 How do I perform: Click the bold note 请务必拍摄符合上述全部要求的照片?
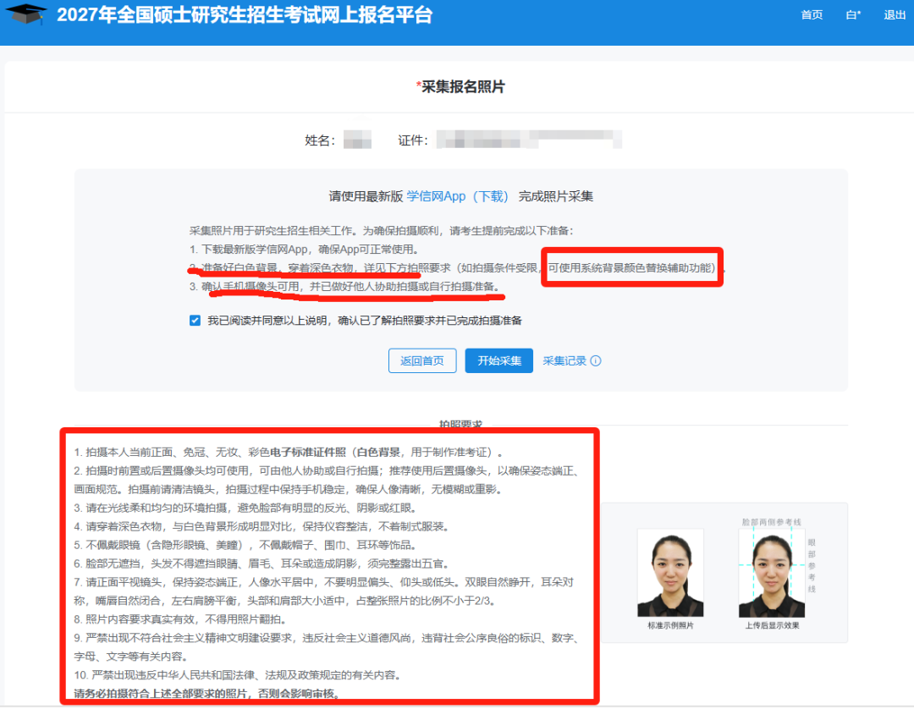tap(207, 694)
